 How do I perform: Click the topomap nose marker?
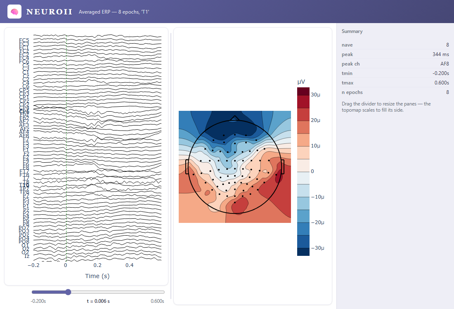(x=234, y=118)
